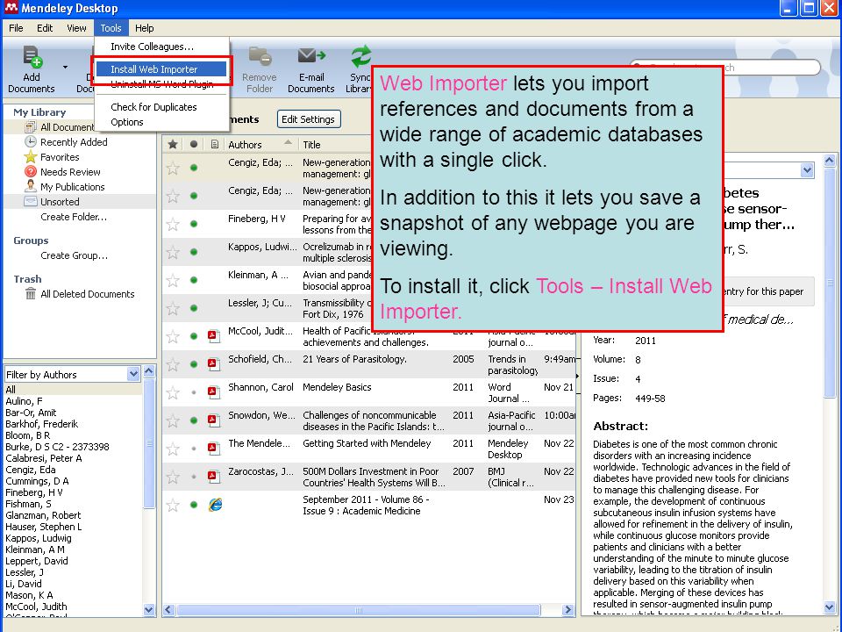Screen dimensions: 842x632
Task: Toggle favorite star for Fineberg, H V row
Action: [x=173, y=224]
